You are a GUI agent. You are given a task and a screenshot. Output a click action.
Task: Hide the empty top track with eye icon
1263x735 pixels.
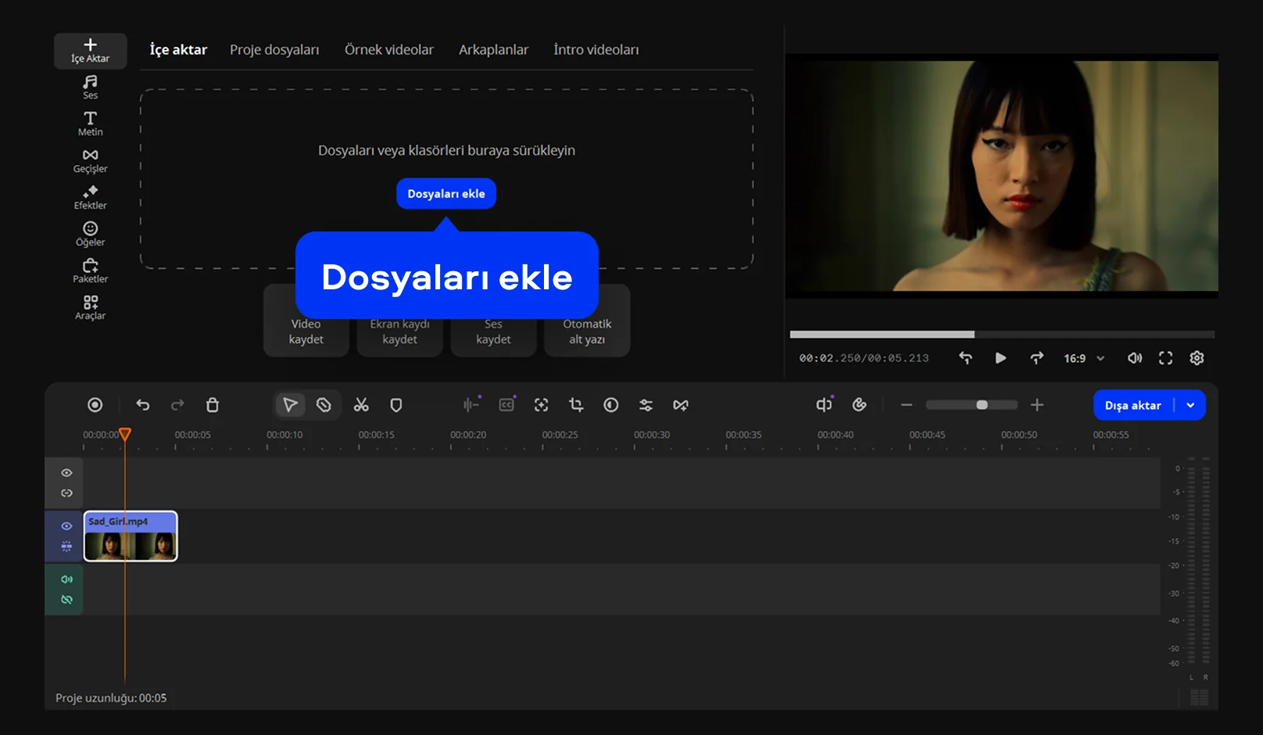click(x=66, y=473)
